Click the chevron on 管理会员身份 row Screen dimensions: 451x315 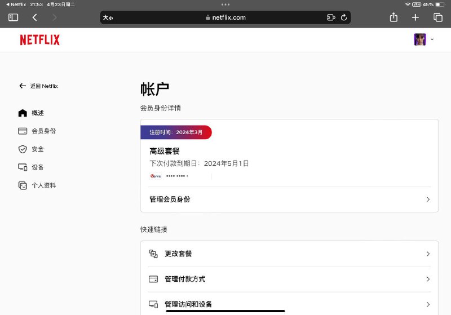pos(428,199)
